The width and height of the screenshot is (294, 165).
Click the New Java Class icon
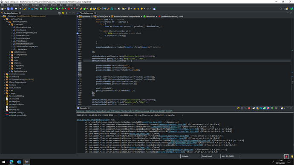coord(84,9)
